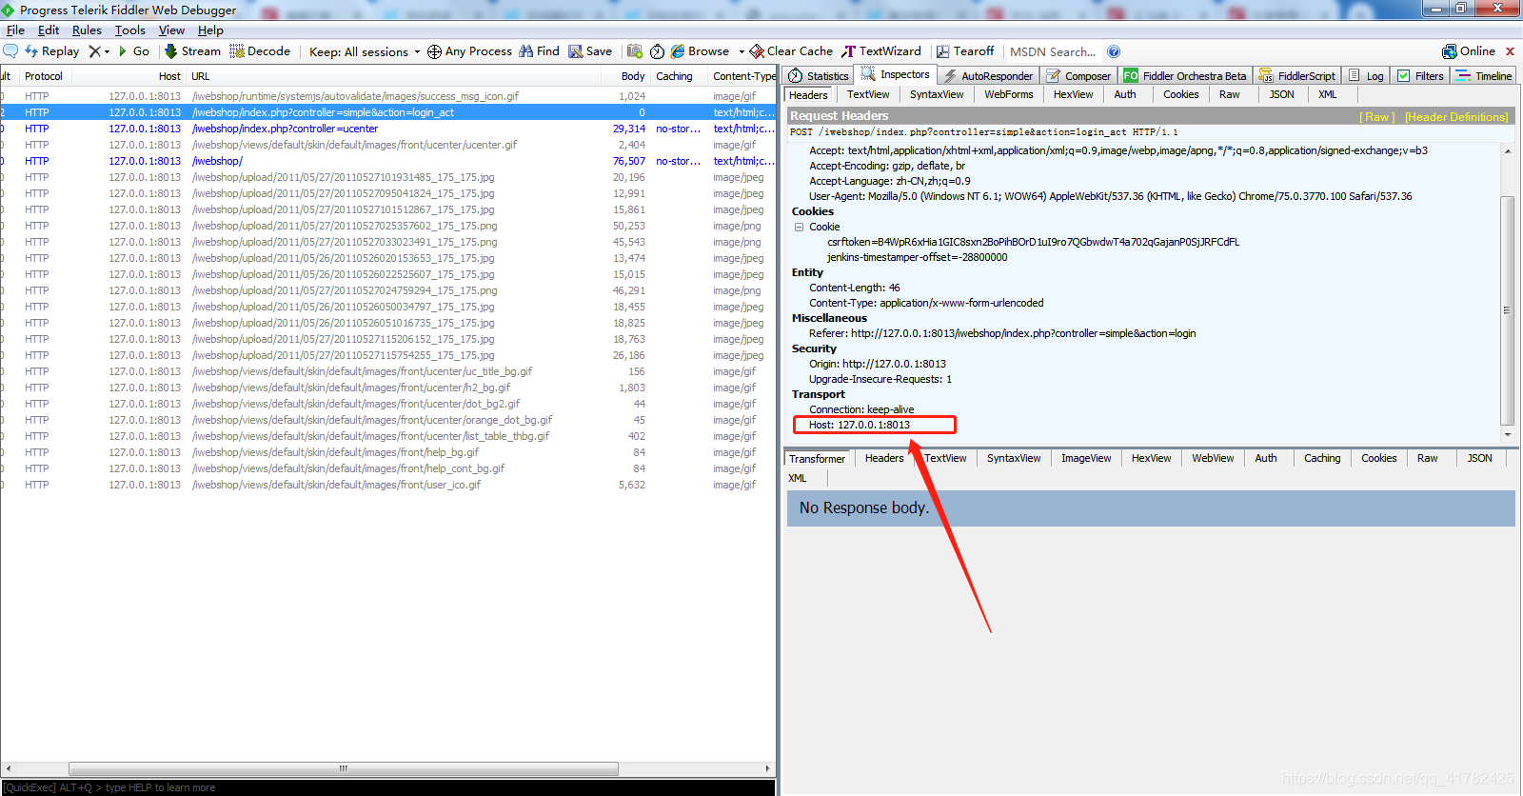Collapse the Cookie tree node
The width and height of the screenshot is (1523, 796).
point(800,227)
